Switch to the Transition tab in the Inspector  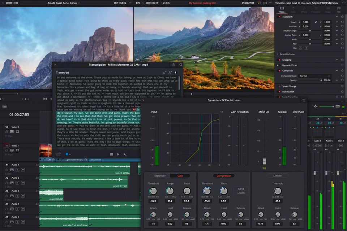click(316, 10)
